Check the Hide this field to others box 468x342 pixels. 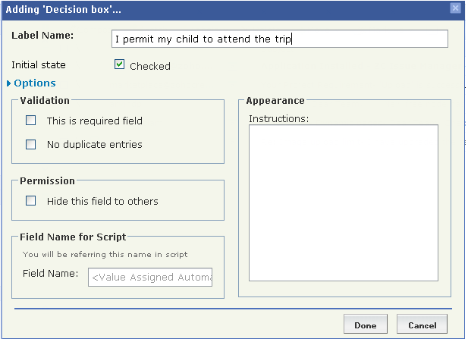click(x=31, y=201)
